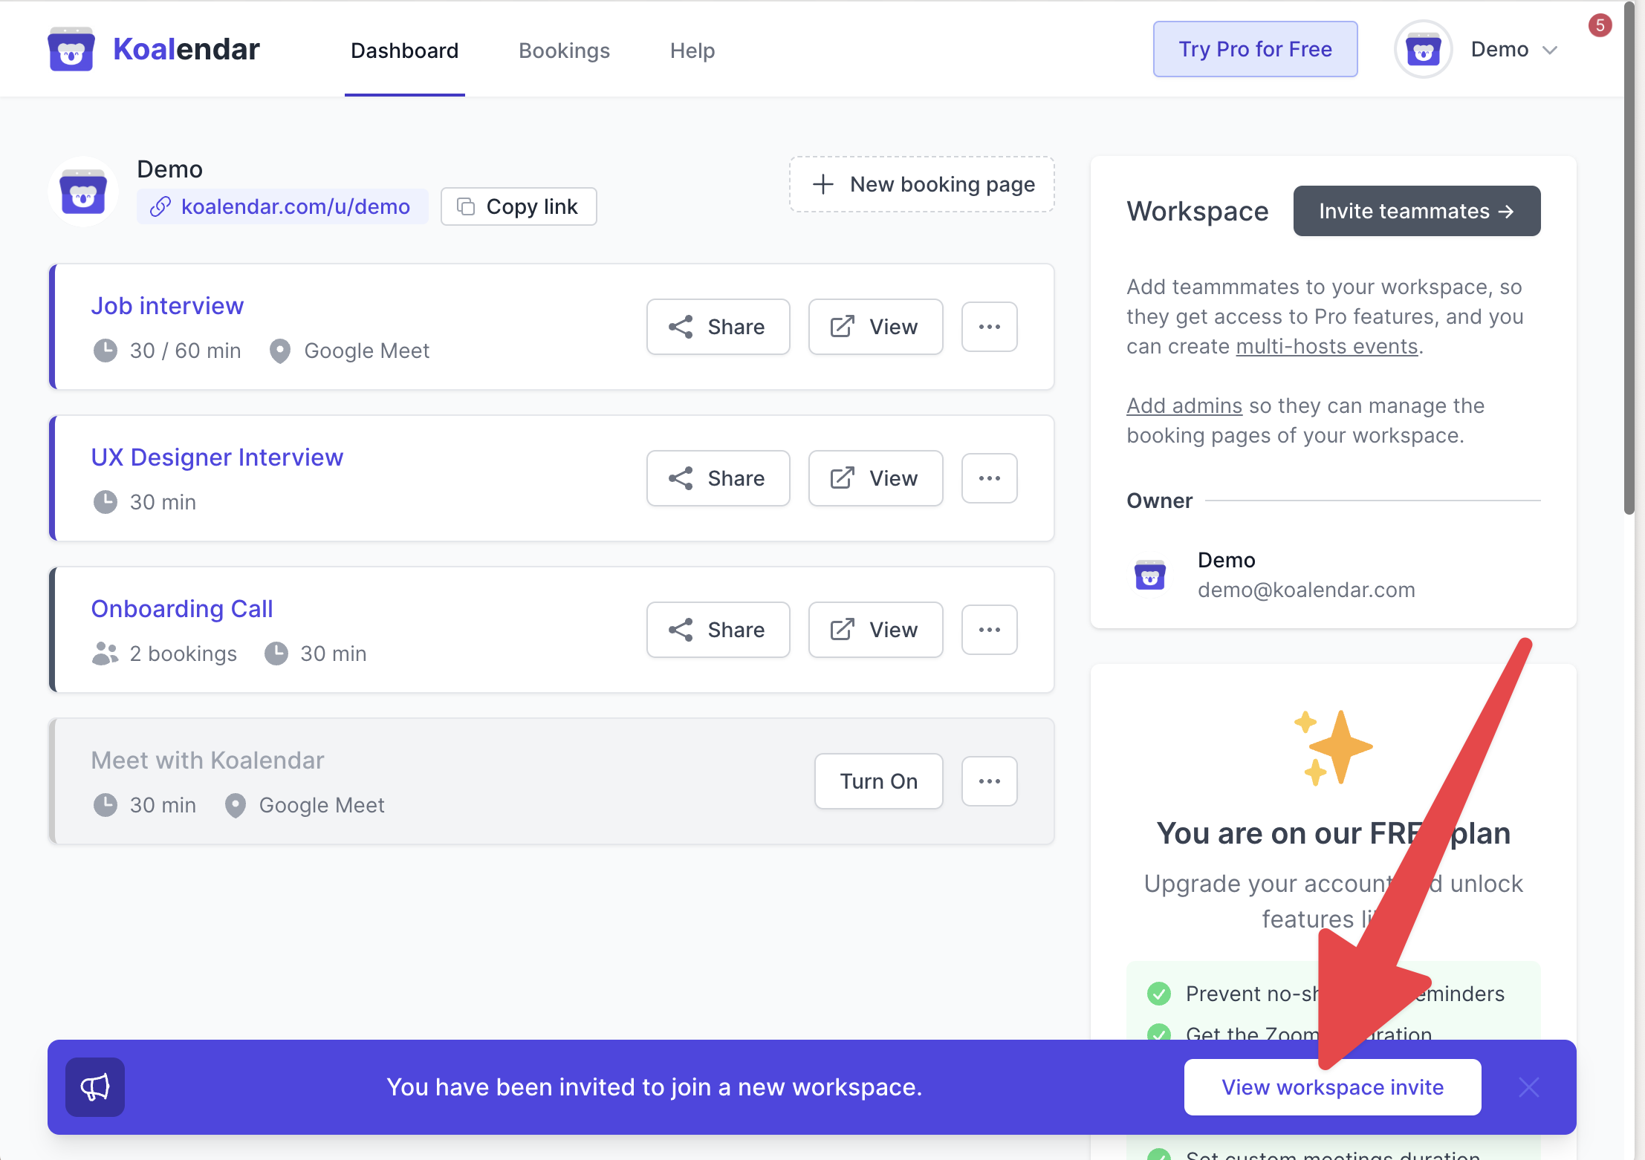Screen dimensions: 1645x1160
Task: Create a New booking page
Action: [921, 184]
